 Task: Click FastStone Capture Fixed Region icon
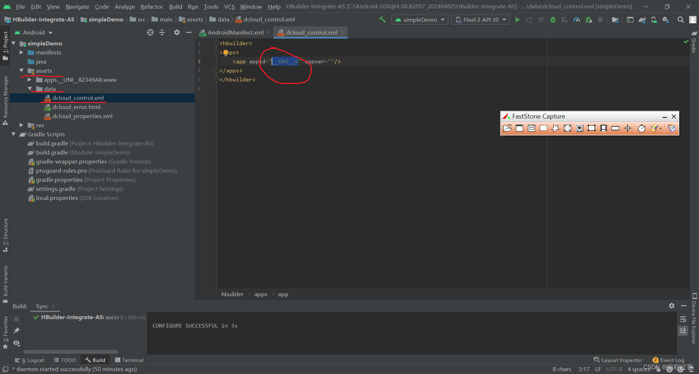[592, 128]
